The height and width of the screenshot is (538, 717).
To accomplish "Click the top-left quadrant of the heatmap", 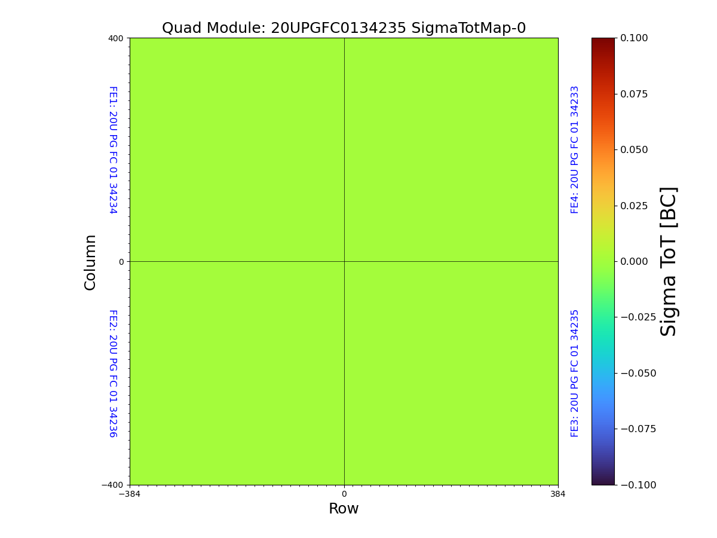I will [x=237, y=149].
